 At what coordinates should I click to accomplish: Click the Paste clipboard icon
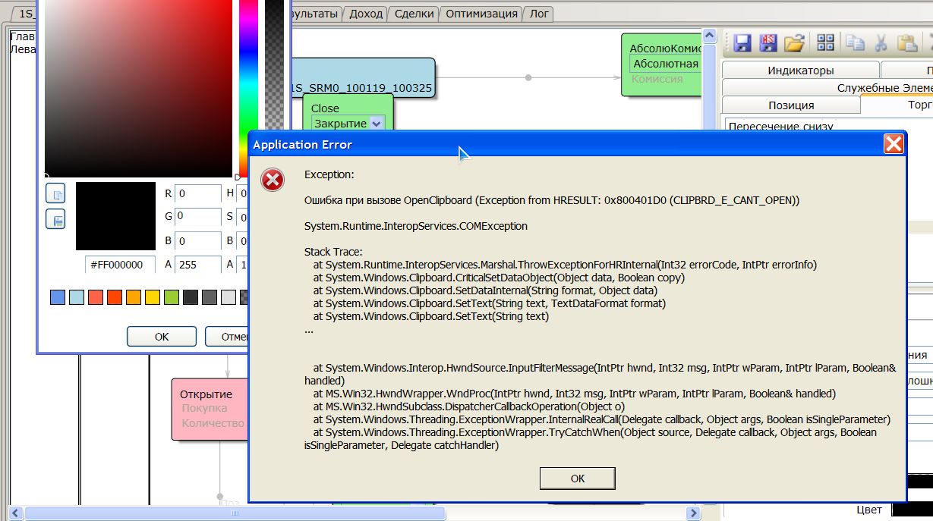click(906, 42)
